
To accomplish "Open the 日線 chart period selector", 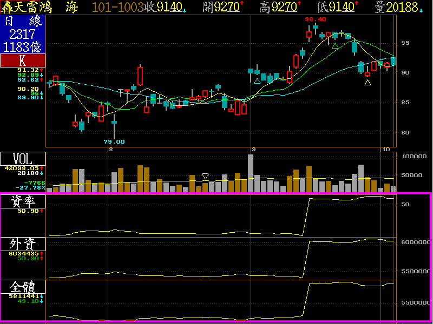I will point(23,22).
